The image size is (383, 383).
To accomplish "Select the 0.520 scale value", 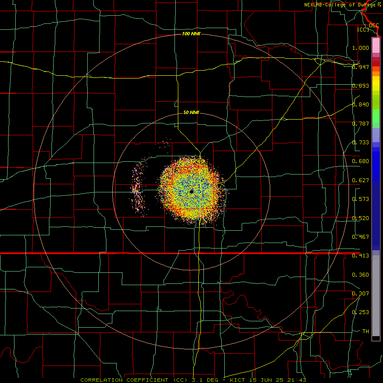I will (360, 218).
